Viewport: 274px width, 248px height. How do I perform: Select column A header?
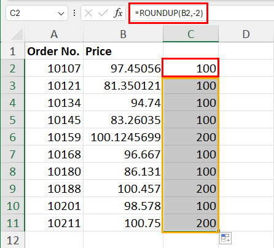pos(54,34)
